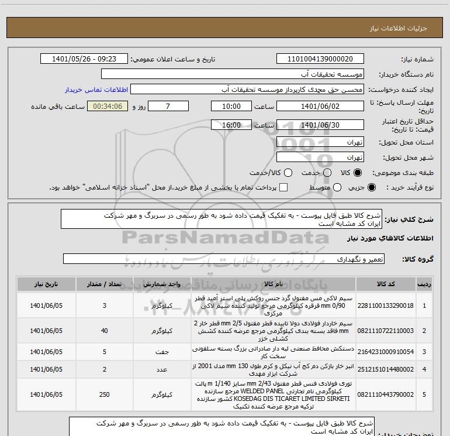Open the اطلاعات تماس خریدار link
This screenshot has width=450, height=436.
[x=96, y=90]
